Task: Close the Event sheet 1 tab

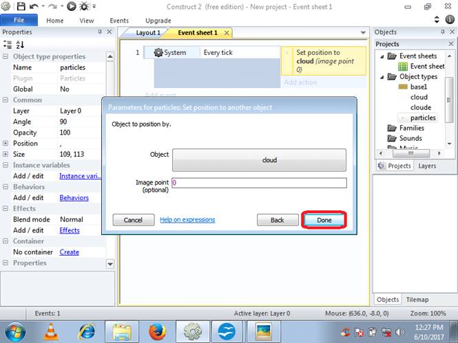Action: click(x=227, y=33)
